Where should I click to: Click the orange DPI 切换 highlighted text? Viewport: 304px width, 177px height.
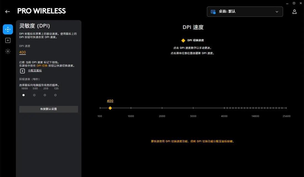click(42, 66)
